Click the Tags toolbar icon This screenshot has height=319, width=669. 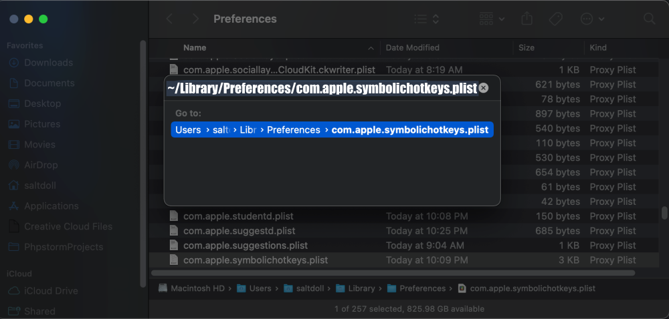tap(555, 19)
